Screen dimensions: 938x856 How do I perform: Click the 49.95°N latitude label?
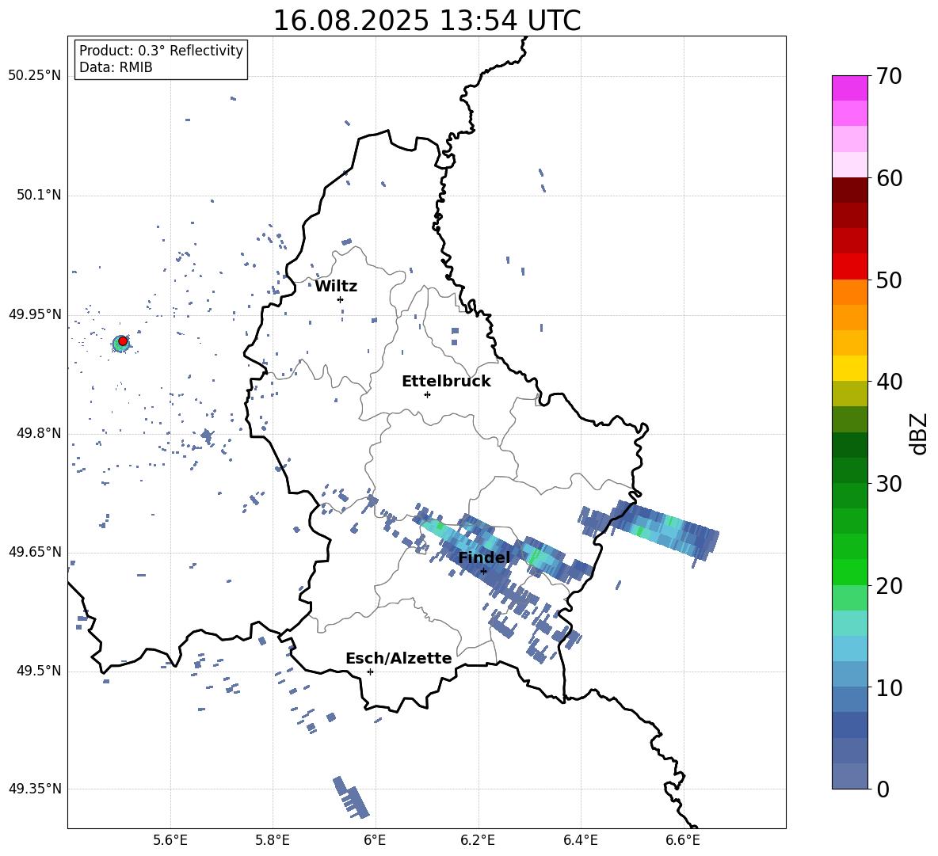pyautogui.click(x=35, y=314)
